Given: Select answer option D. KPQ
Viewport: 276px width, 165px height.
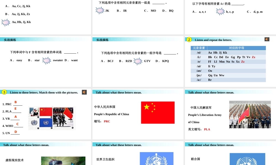Looking at the screenshot, I should click(162, 61).
